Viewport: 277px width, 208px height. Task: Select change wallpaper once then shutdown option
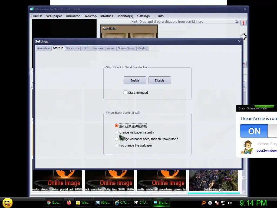tap(116, 139)
